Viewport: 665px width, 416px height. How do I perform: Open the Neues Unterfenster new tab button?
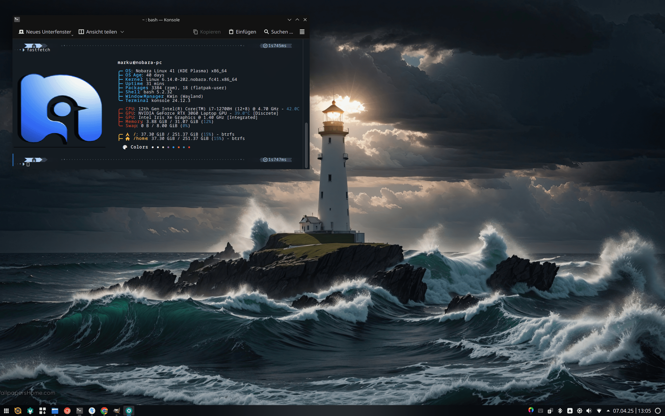click(x=45, y=32)
